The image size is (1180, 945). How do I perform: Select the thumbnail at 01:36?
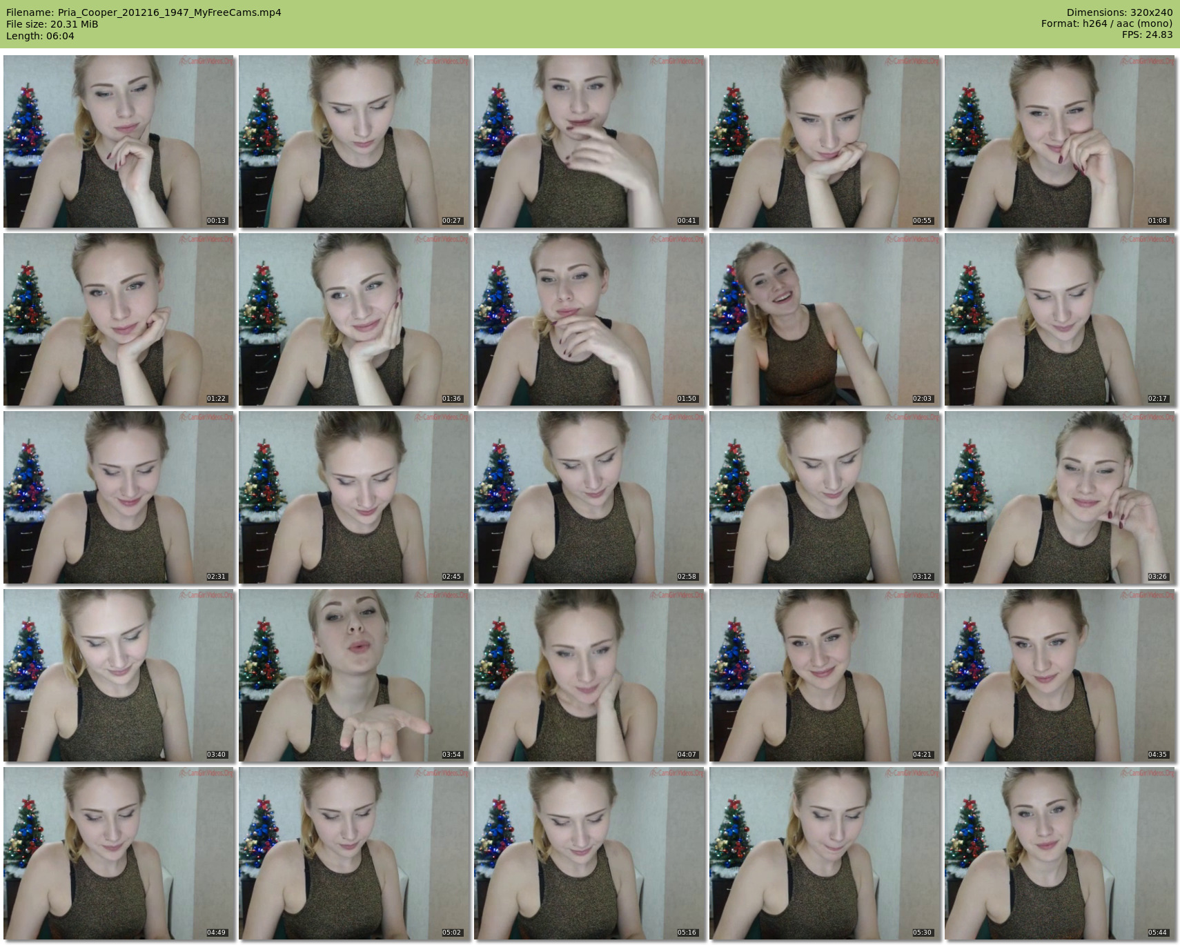[x=355, y=319]
